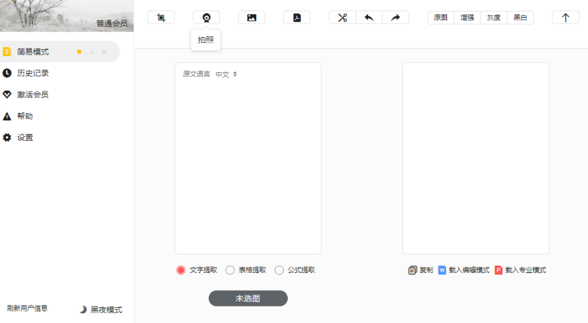Click the upward arrow upload icon
The width and height of the screenshot is (588, 323).
[566, 18]
